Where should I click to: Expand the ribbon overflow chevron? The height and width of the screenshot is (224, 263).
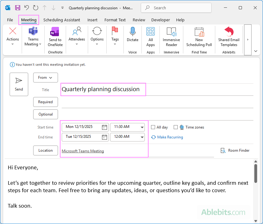[247, 40]
